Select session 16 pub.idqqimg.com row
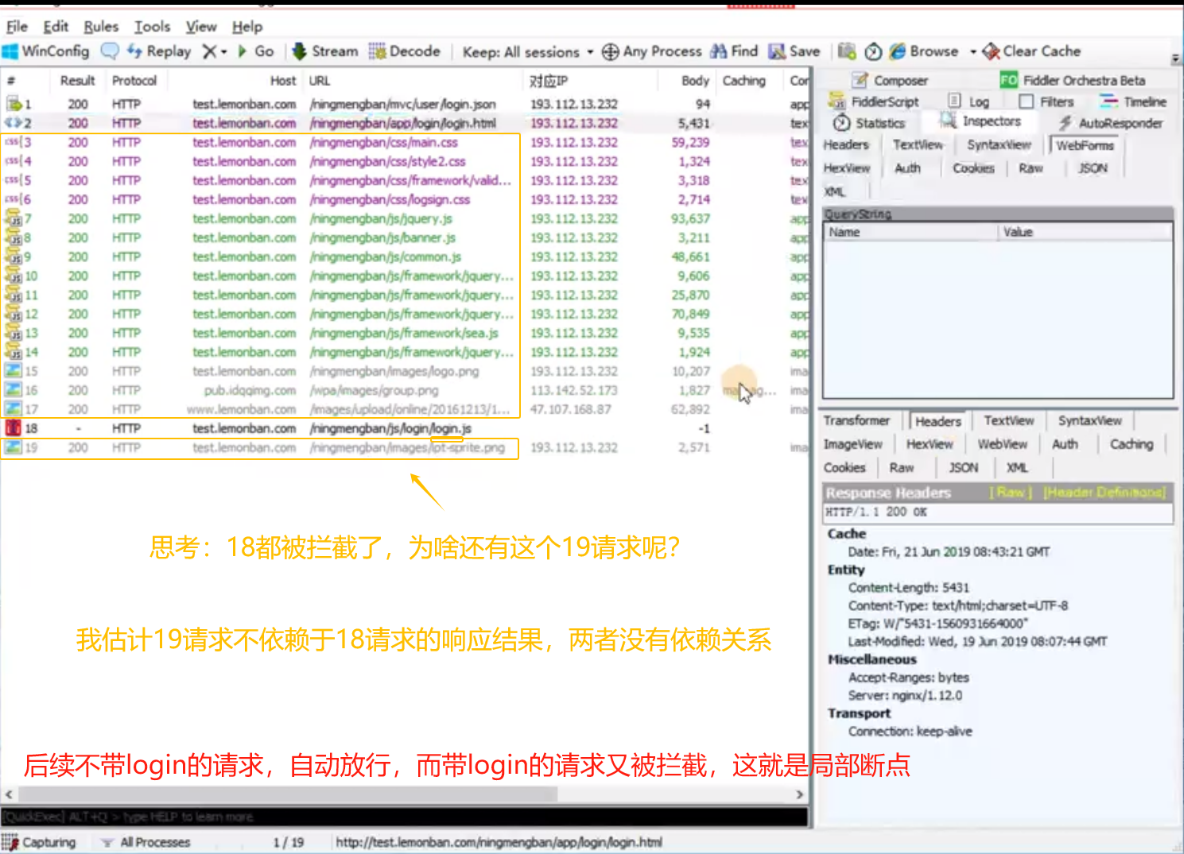Image resolution: width=1184 pixels, height=854 pixels. 404,390
